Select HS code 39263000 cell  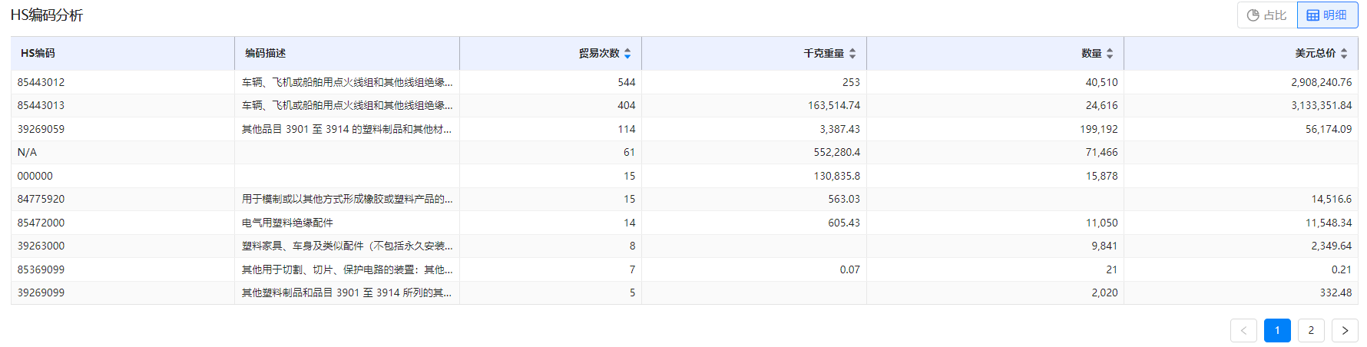[x=41, y=246]
